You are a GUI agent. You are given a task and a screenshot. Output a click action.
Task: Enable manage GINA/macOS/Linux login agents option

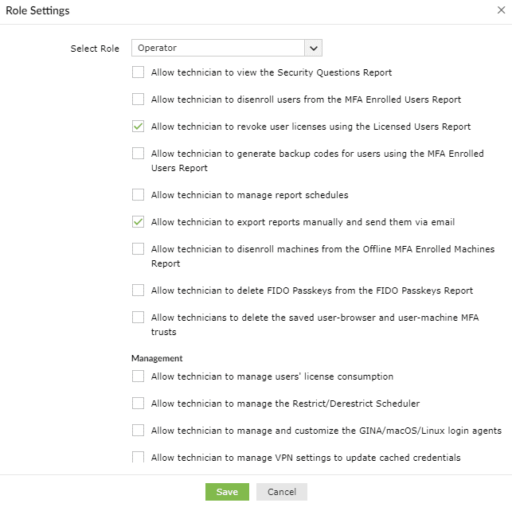pos(139,431)
